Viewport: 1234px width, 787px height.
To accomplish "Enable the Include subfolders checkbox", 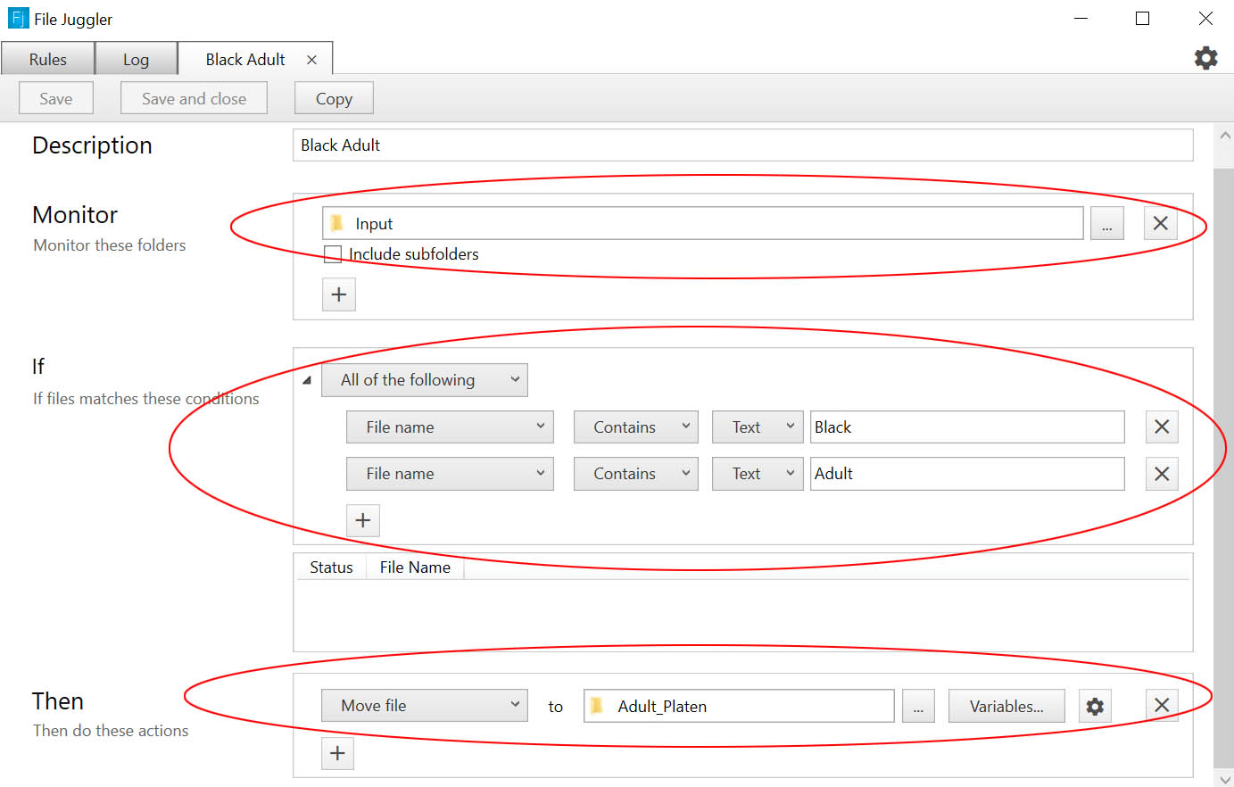I will pos(333,253).
